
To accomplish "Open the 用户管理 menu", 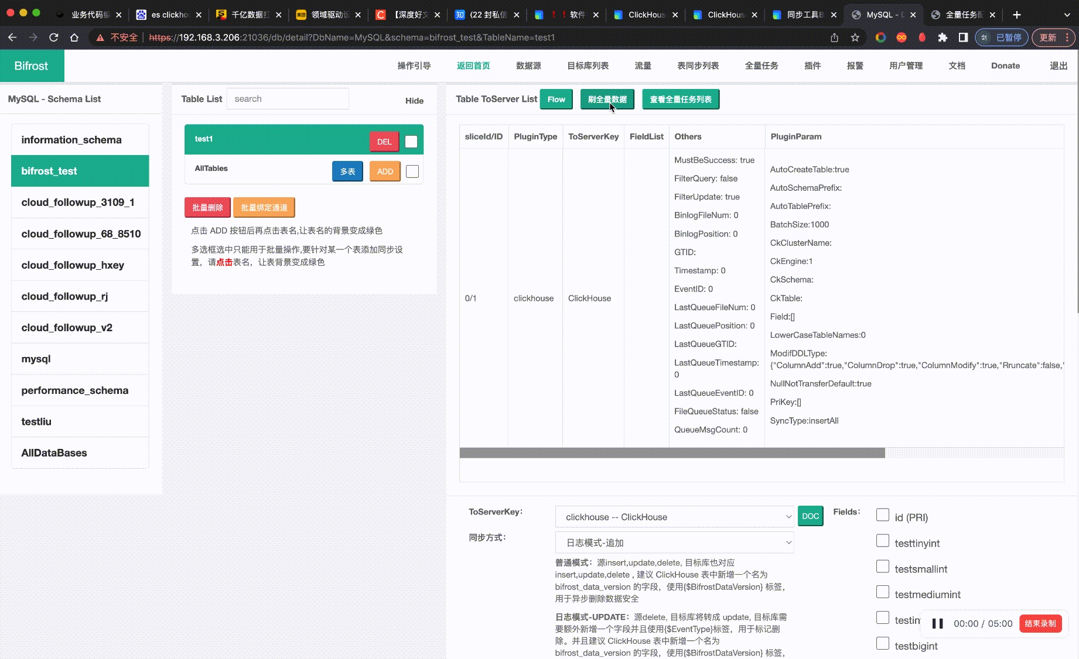I will pos(906,66).
